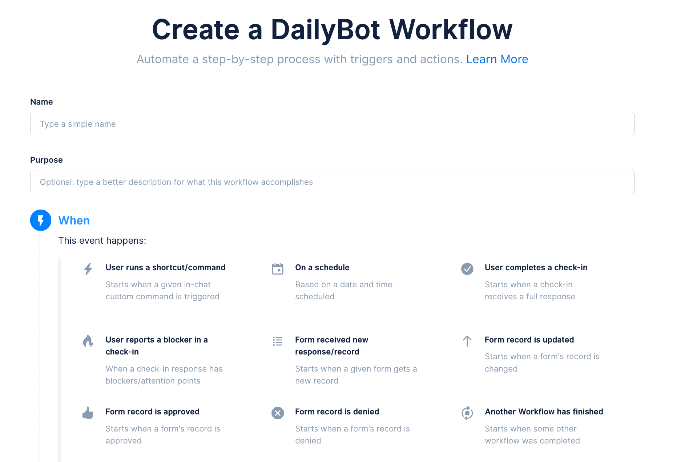This screenshot has height=462, width=673.
Task: Click the refresh icon for finished workflows
Action: click(467, 413)
